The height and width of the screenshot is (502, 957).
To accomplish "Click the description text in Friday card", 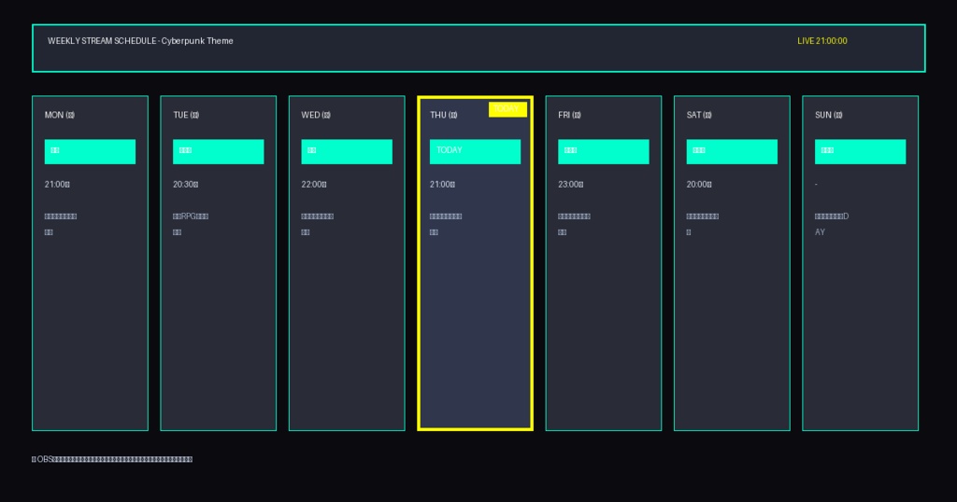I will click(575, 224).
